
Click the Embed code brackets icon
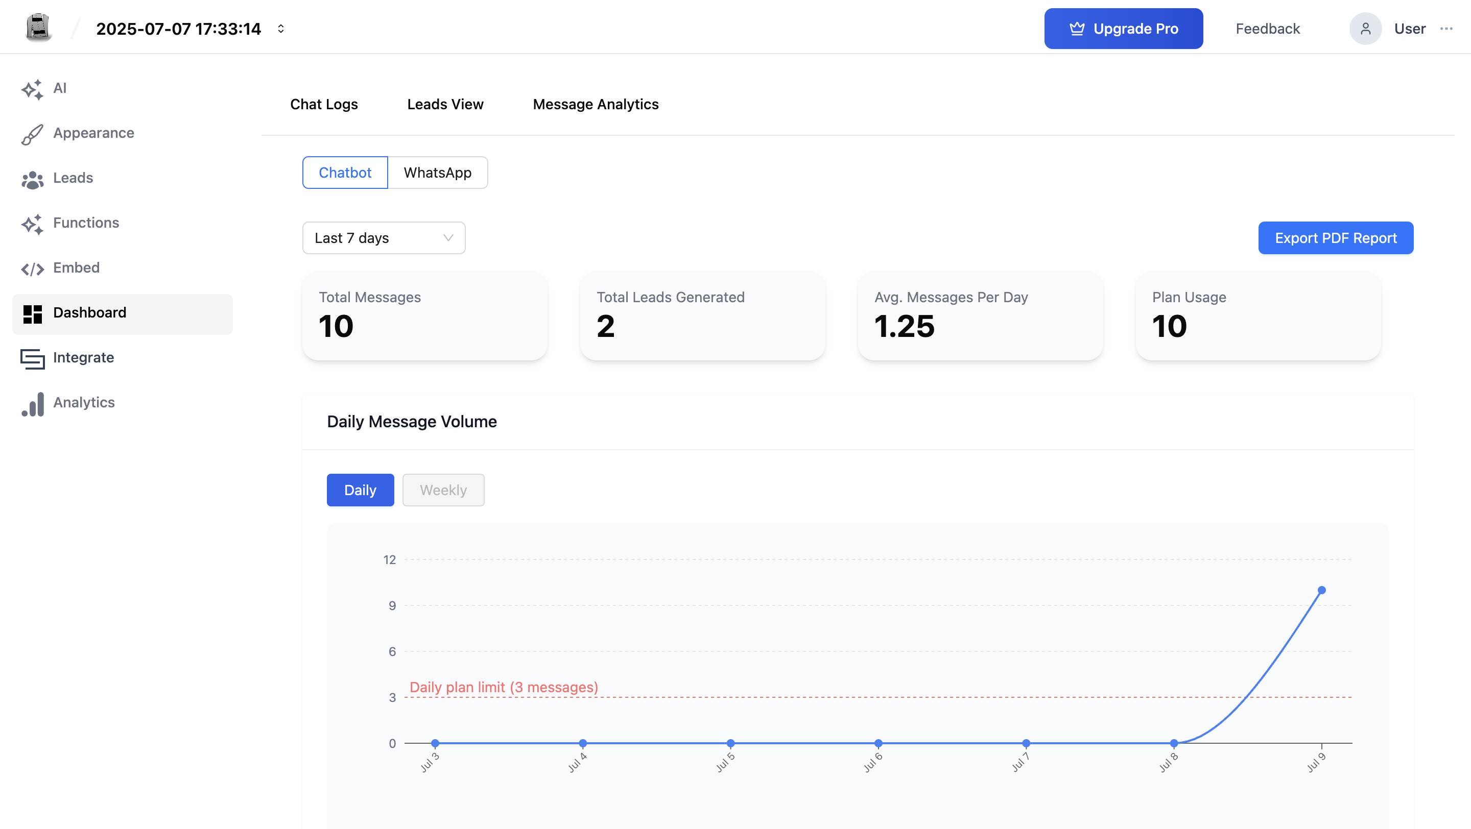click(33, 269)
